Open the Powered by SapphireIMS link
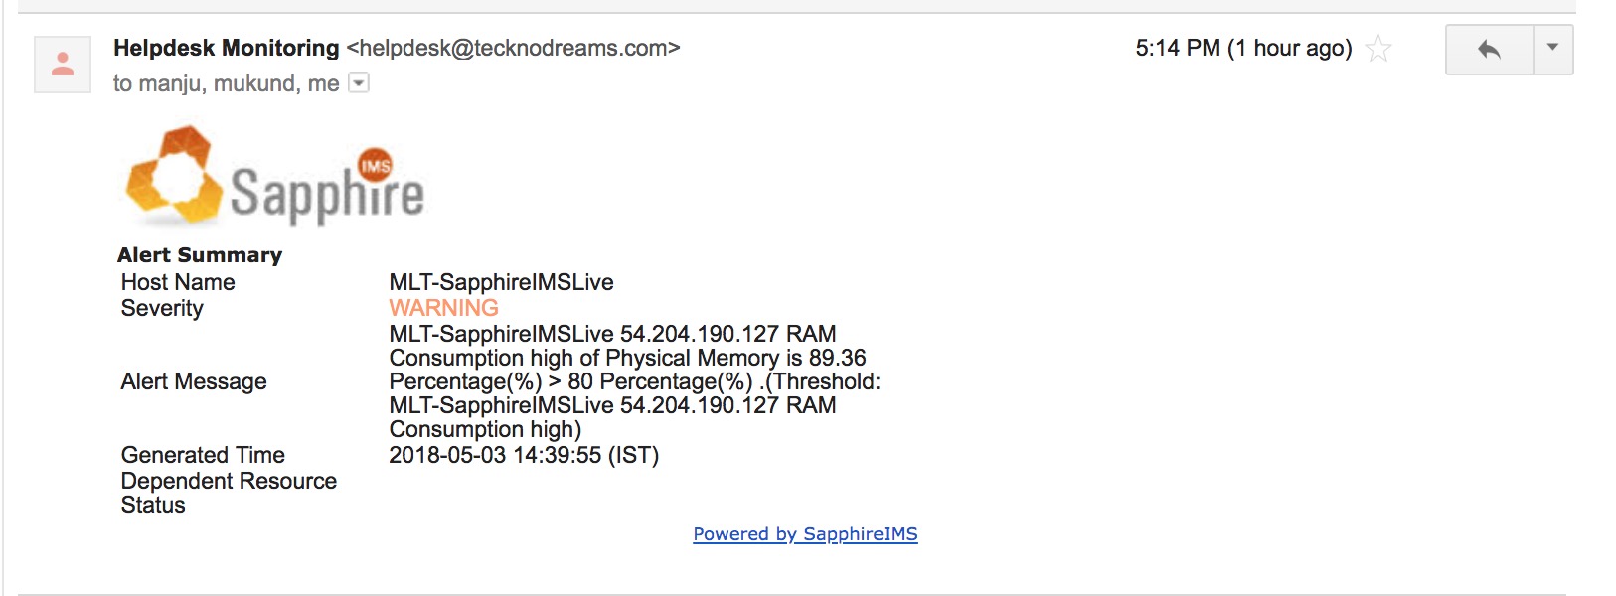Image resolution: width=1616 pixels, height=596 pixels. click(x=805, y=534)
